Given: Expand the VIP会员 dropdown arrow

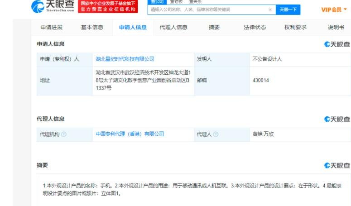Looking at the screenshot, I should [345, 10].
